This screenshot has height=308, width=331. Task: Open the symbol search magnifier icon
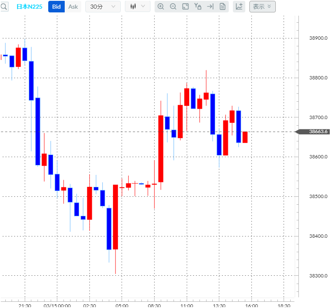click(x=4, y=7)
